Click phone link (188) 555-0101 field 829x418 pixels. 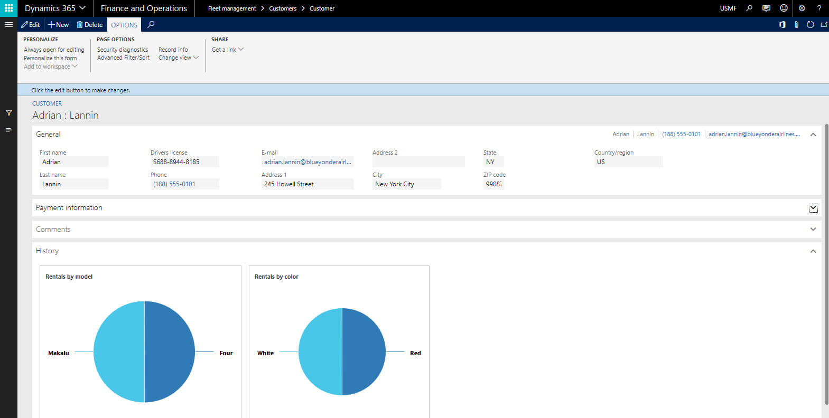[x=184, y=184]
